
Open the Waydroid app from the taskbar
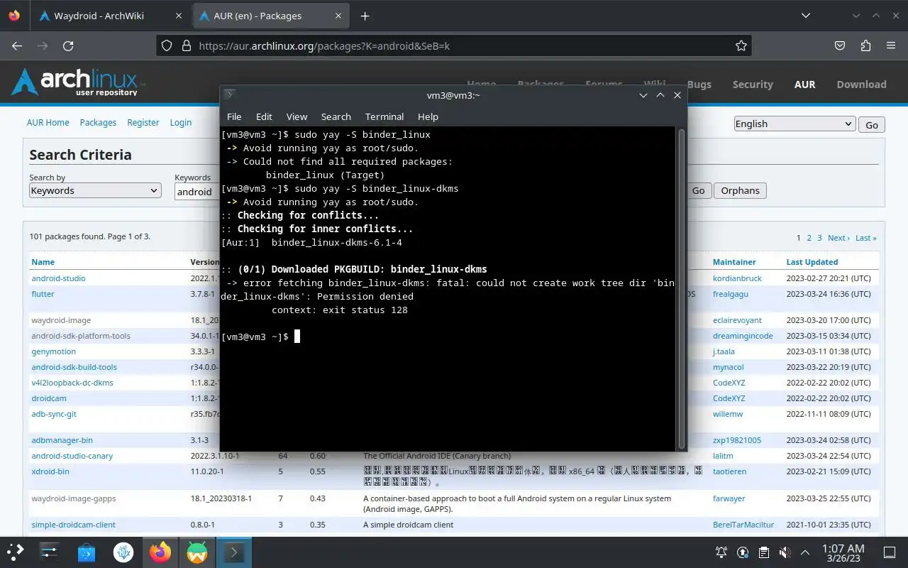[x=197, y=552]
